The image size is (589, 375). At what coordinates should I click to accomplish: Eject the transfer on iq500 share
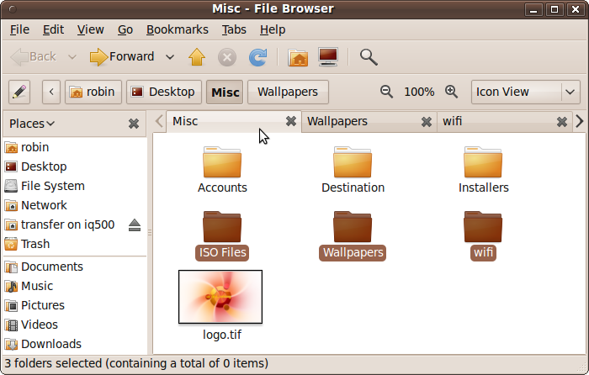(x=135, y=224)
